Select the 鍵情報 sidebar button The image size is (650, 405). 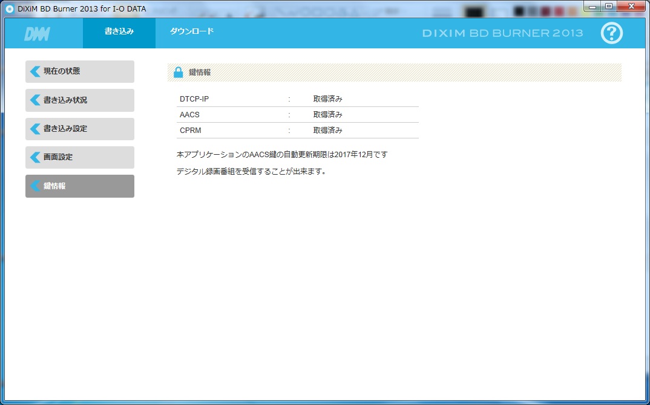tap(80, 186)
